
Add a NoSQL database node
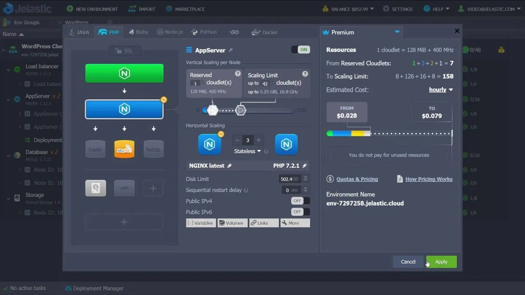[153, 149]
